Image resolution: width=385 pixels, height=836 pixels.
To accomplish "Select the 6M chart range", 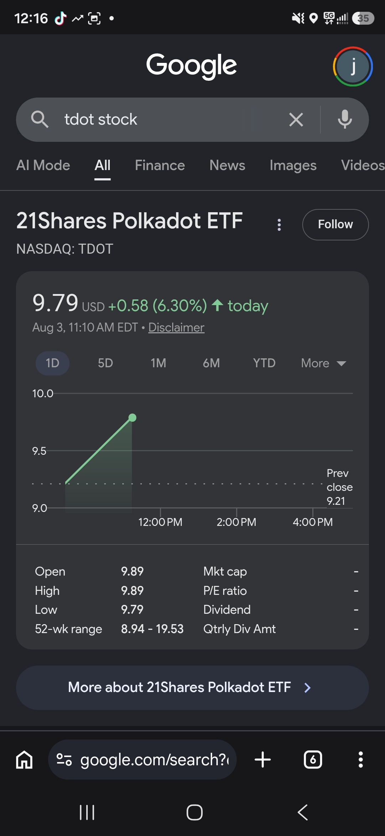I will (x=211, y=363).
